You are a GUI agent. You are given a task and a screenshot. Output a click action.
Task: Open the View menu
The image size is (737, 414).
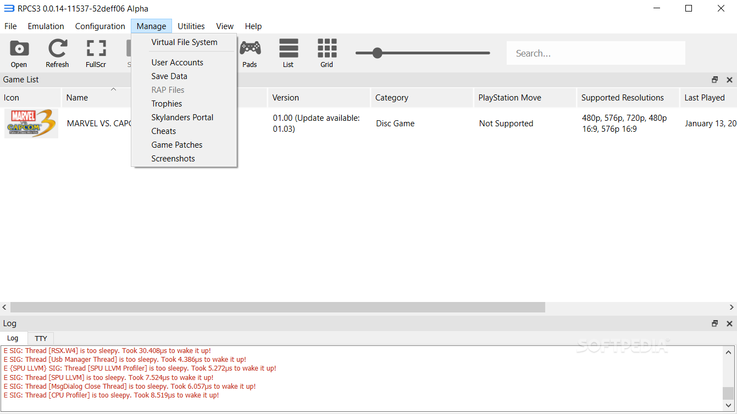tap(225, 26)
